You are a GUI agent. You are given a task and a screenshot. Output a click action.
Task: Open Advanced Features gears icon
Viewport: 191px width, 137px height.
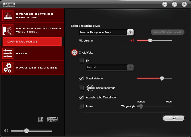coord(8,68)
